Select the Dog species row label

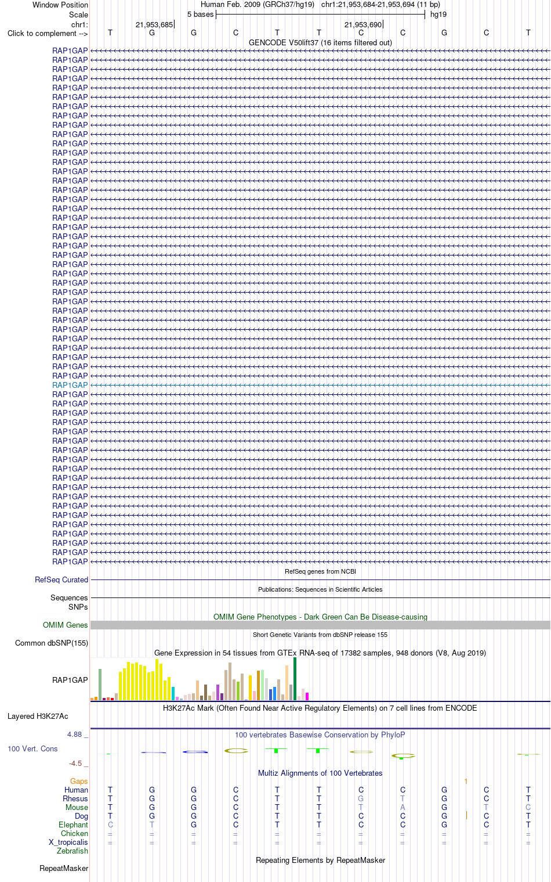click(81, 816)
